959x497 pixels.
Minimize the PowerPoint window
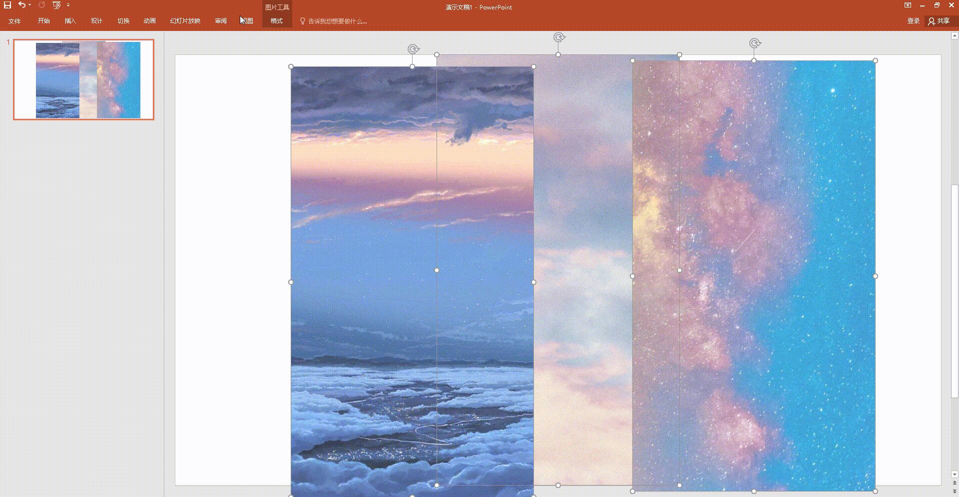coord(922,5)
